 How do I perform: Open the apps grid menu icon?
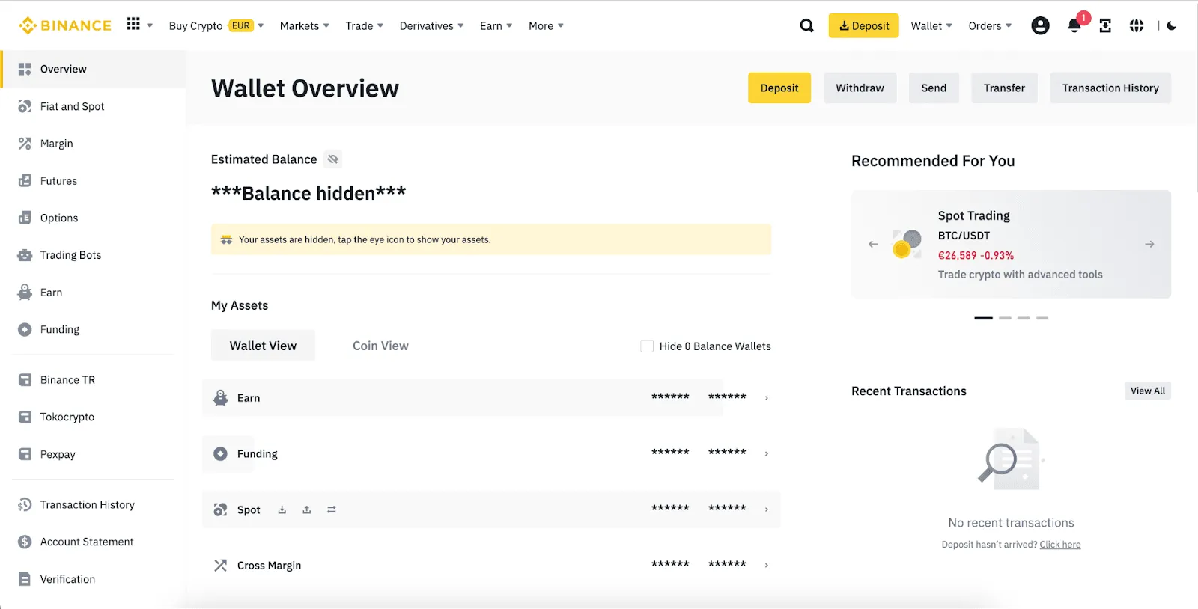pos(133,25)
